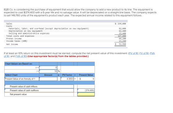Select the Present value of cash inflows label cell
The image size is (173, 113).
pos(39,87)
